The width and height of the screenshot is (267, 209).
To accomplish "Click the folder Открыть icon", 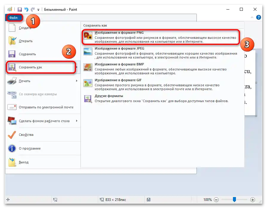I will point(12,41).
